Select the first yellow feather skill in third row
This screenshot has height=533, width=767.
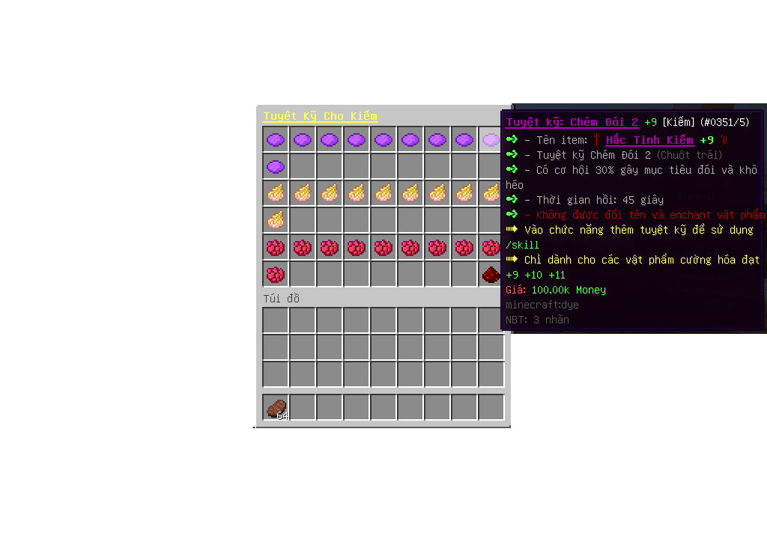coord(276,194)
